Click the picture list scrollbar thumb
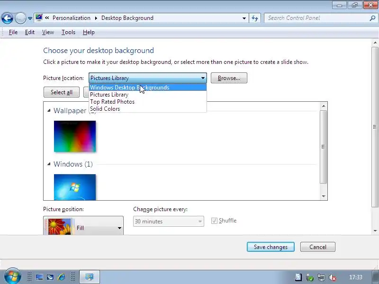 click(324, 147)
